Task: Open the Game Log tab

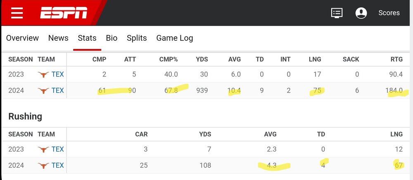Action: pyautogui.click(x=174, y=38)
